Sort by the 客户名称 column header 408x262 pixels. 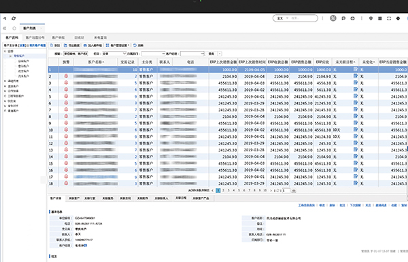(x=96, y=62)
